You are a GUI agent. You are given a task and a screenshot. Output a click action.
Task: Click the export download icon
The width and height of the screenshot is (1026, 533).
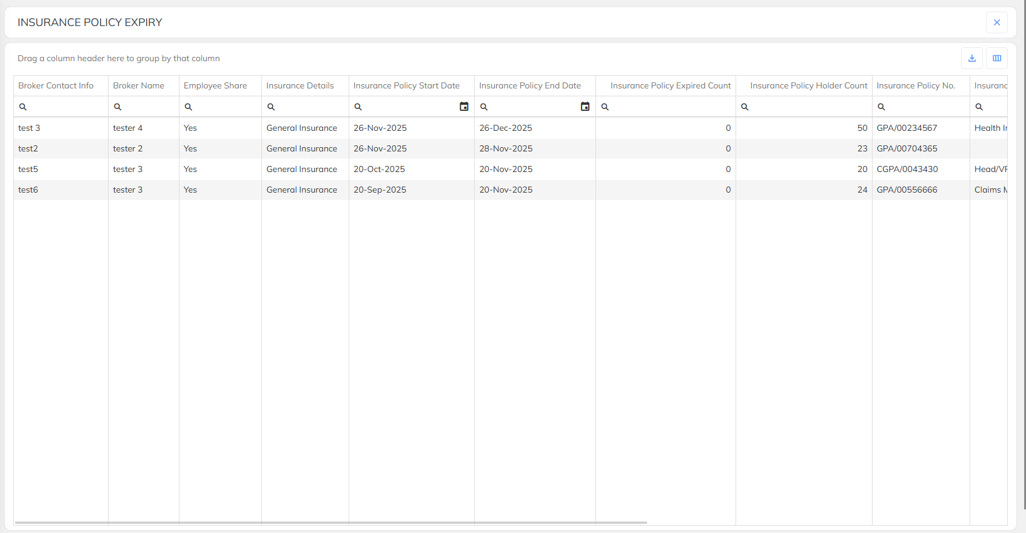pos(972,58)
